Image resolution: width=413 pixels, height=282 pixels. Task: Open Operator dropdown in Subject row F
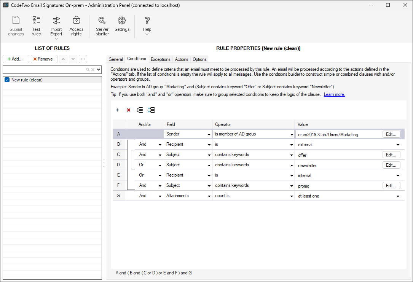(x=292, y=186)
